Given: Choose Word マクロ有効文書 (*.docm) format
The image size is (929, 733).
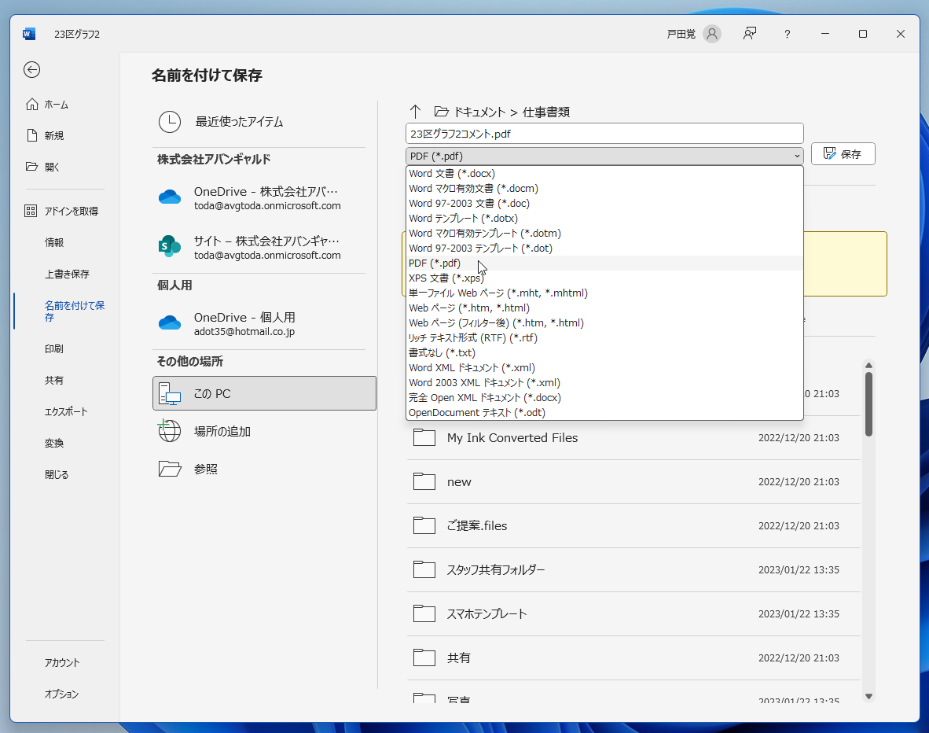Looking at the screenshot, I should pyautogui.click(x=604, y=189).
